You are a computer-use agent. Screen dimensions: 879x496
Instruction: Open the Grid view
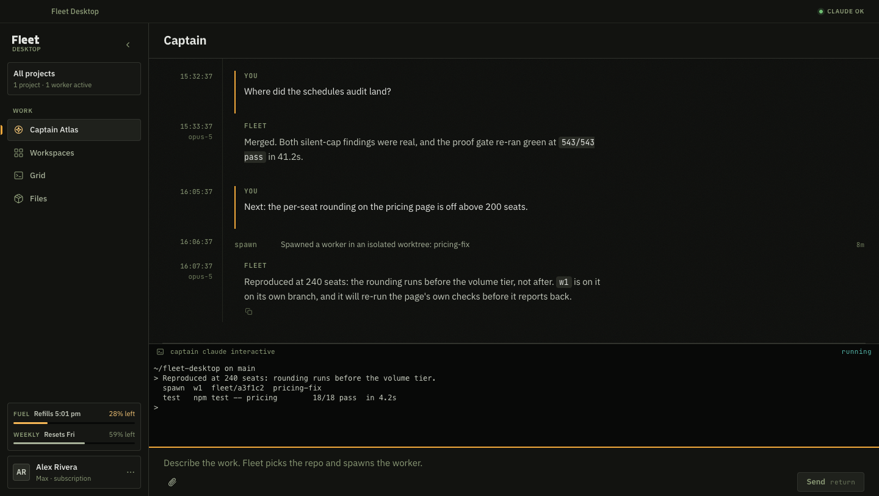click(x=74, y=176)
